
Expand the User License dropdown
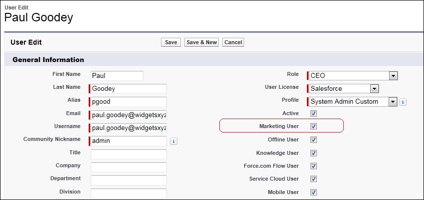[344, 88]
